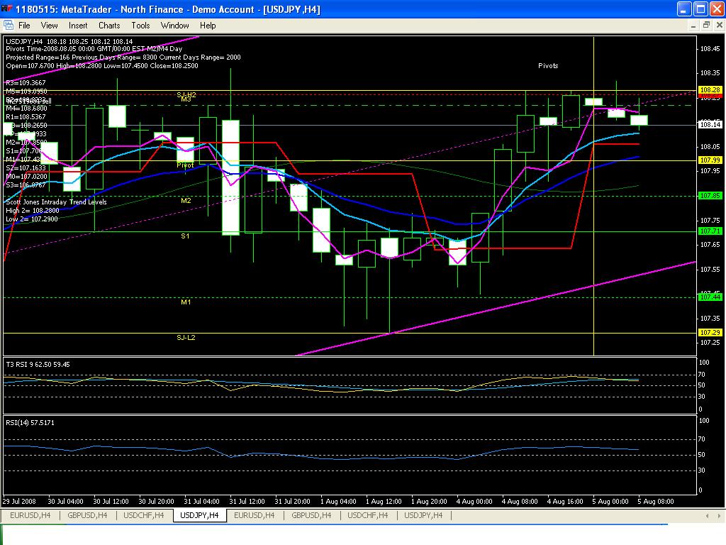This screenshot has height=545, width=726.
Task: Open the File menu
Action: (24, 25)
